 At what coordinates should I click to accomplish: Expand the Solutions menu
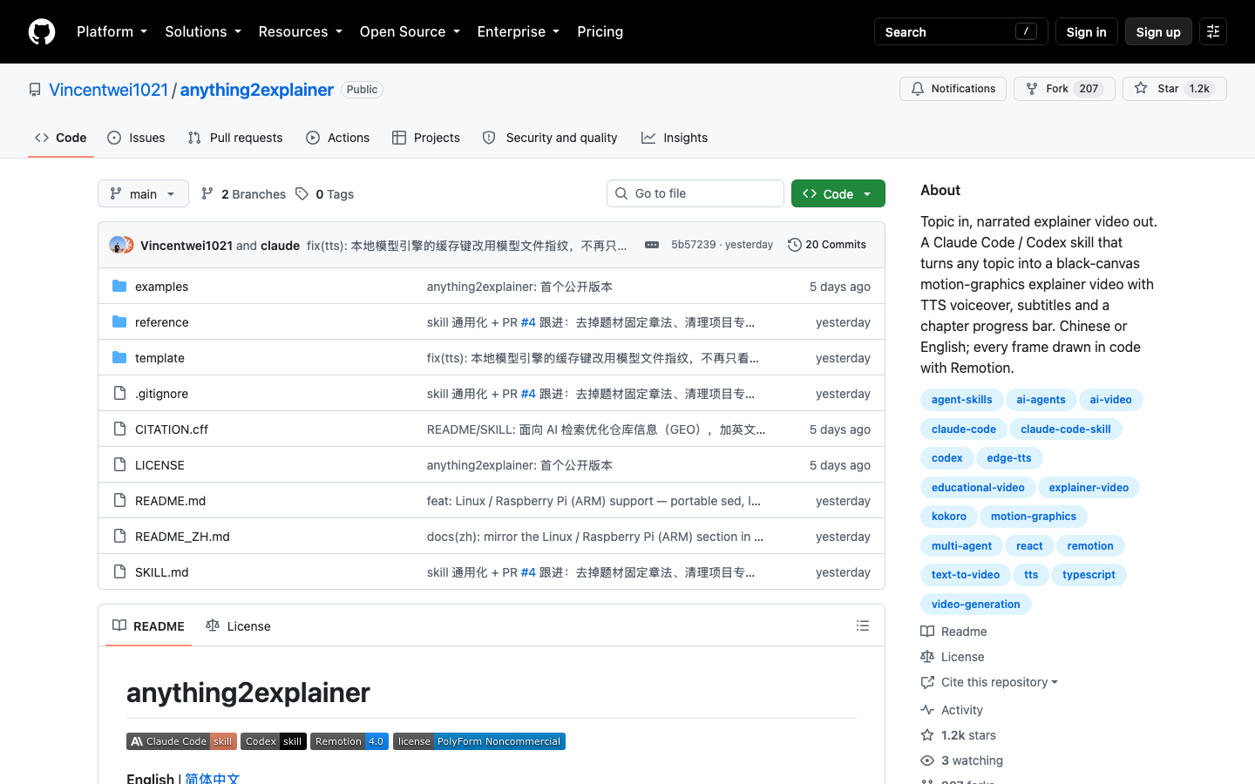(203, 31)
